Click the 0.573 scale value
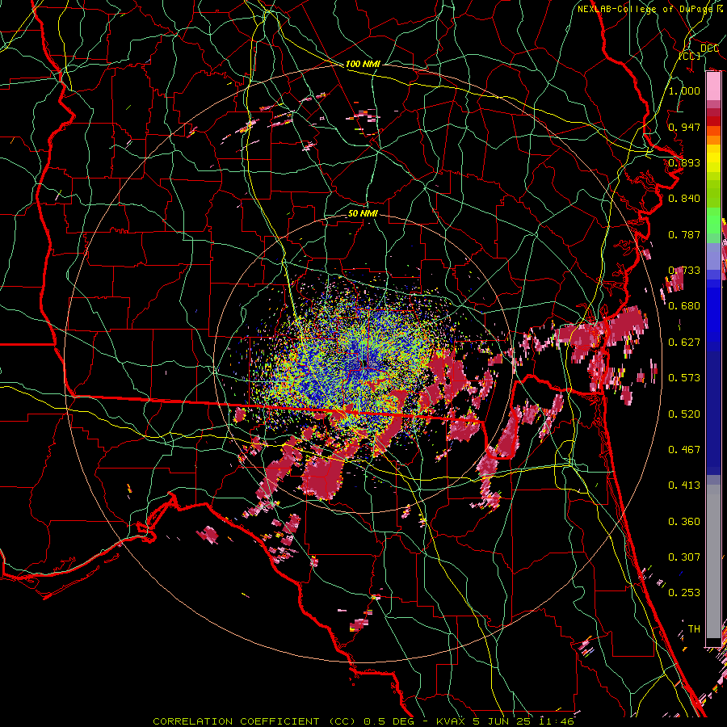Screen dimensions: 727x727 [684, 377]
